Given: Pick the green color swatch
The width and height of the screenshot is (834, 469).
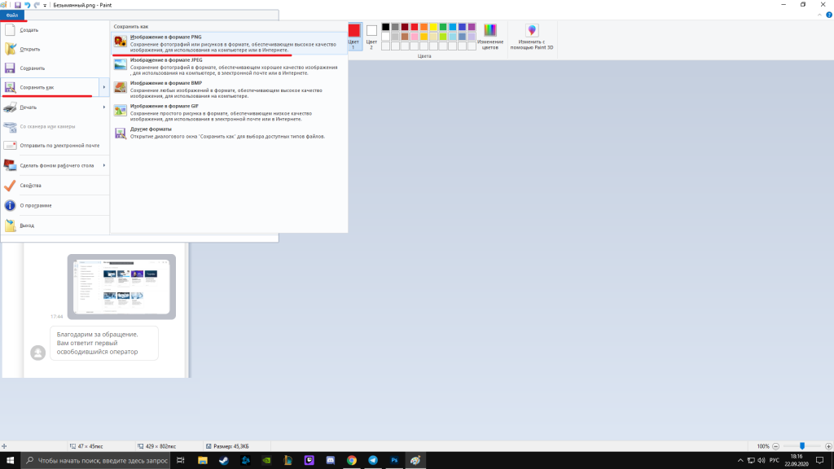Looking at the screenshot, I should (x=443, y=27).
